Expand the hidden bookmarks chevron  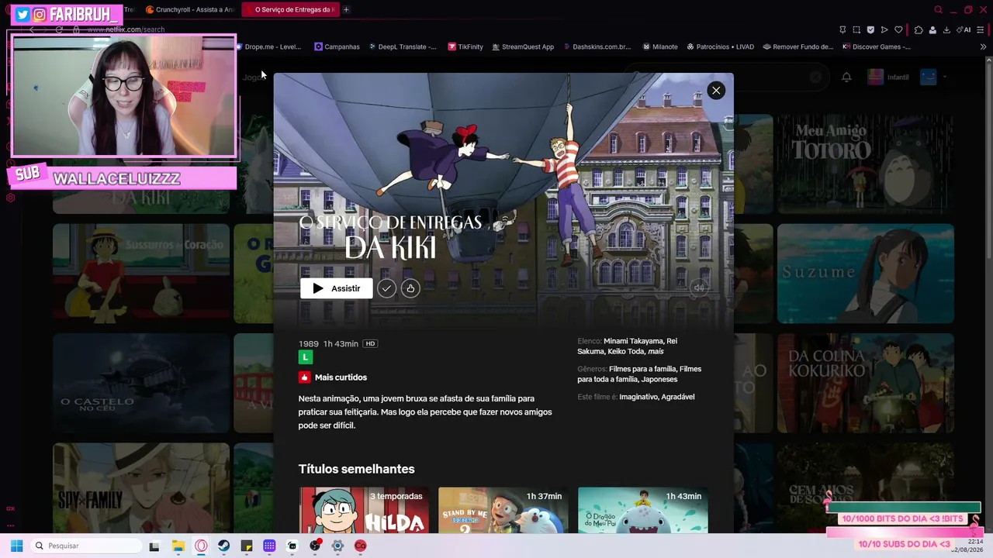[984, 46]
